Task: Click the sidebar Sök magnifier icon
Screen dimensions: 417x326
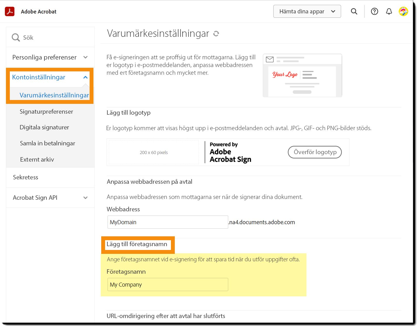Action: (x=16, y=37)
